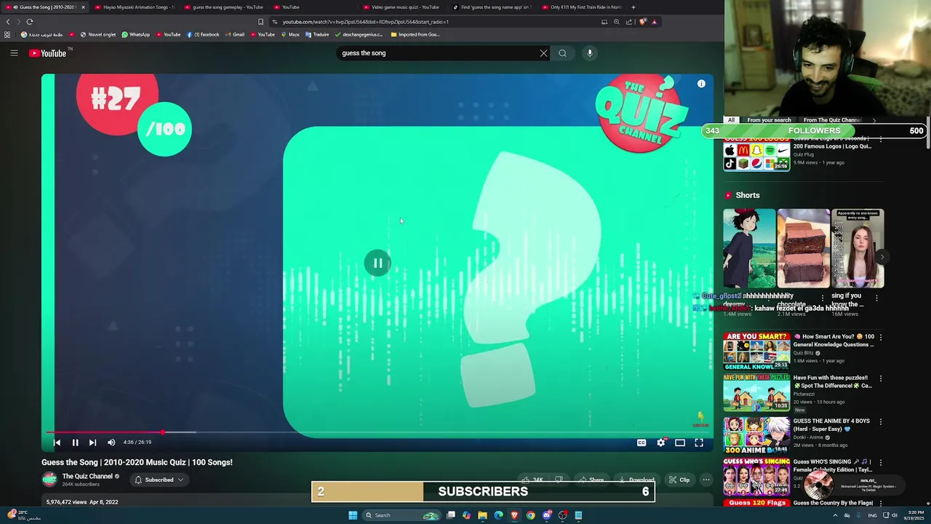Viewport: 931px width, 524px height.
Task: Open the Guess WHO'S SINGING thumbnail
Action: point(756,477)
